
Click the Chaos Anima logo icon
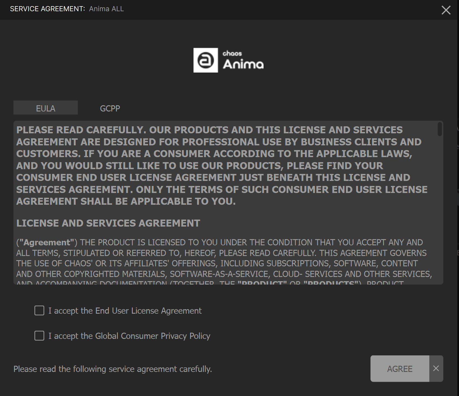[x=206, y=60]
